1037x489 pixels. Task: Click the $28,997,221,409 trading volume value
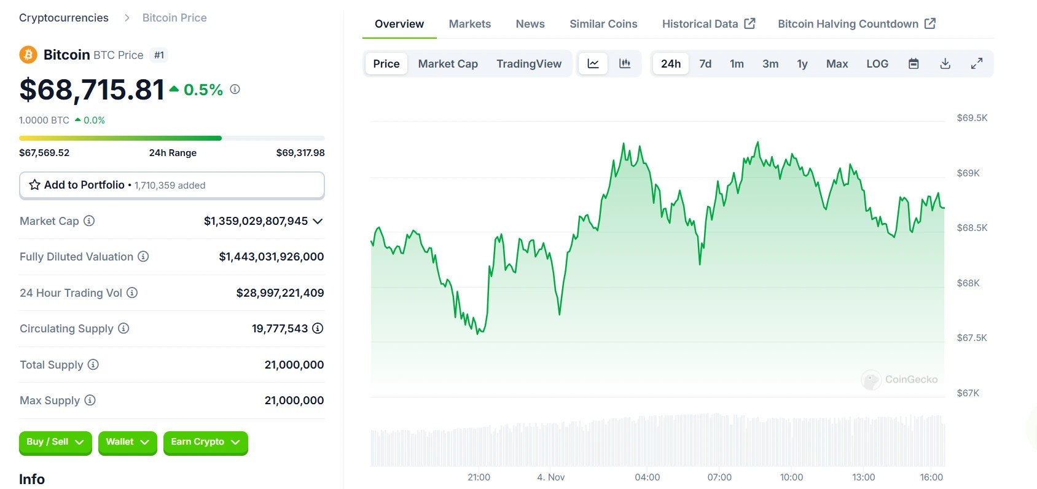point(280,292)
